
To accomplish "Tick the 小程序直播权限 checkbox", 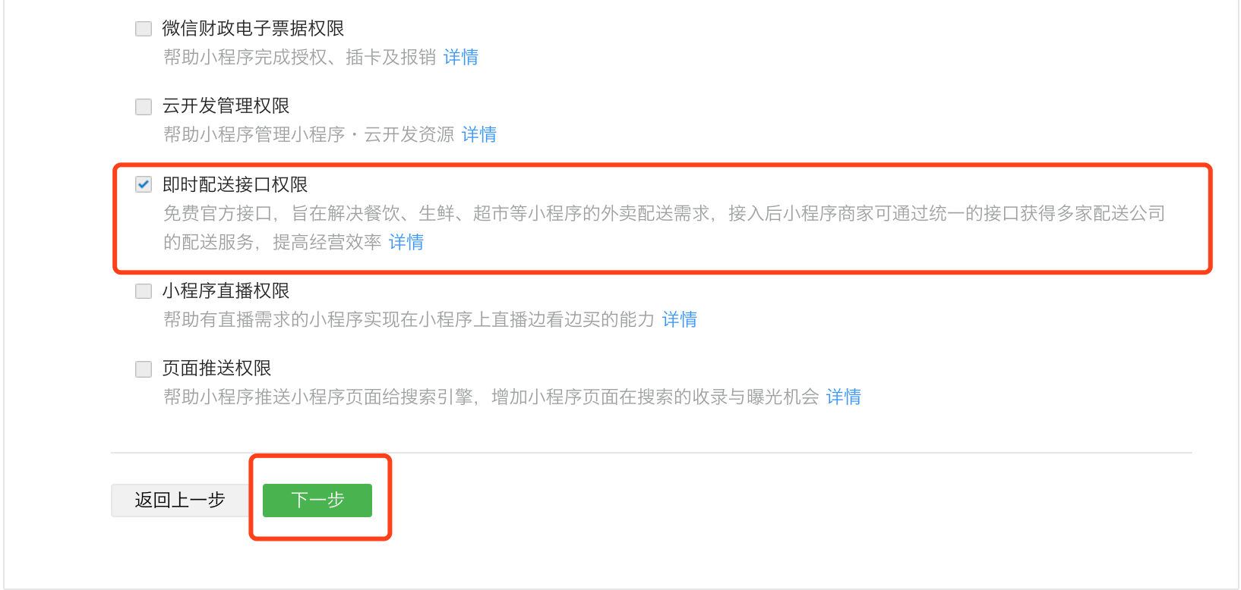I will (144, 291).
